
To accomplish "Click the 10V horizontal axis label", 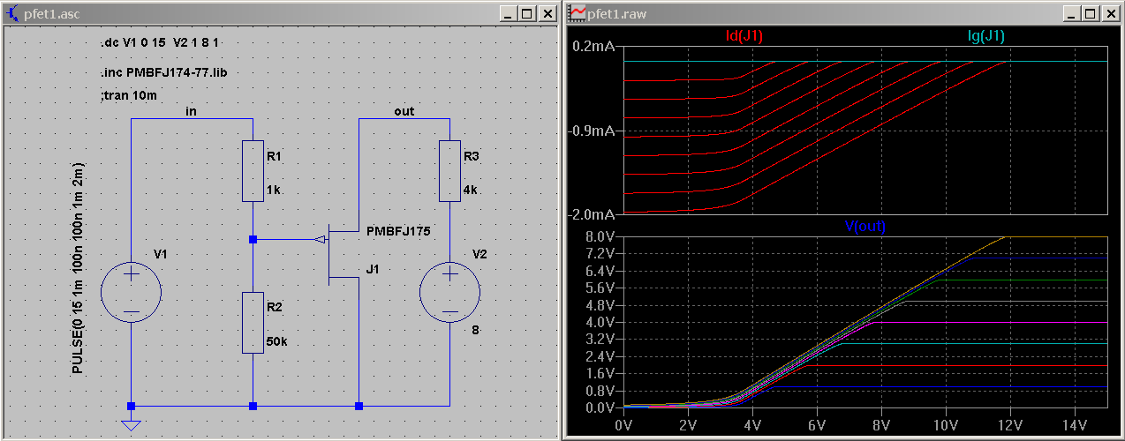I will click(945, 424).
